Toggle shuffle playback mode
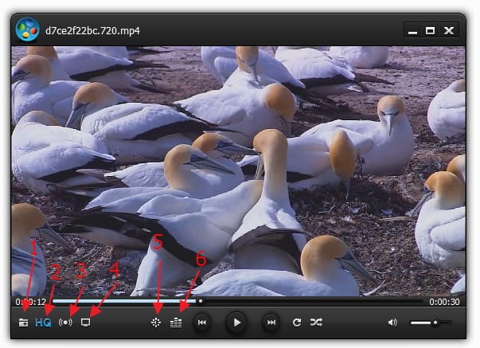The width and height of the screenshot is (480, 348). tap(316, 323)
